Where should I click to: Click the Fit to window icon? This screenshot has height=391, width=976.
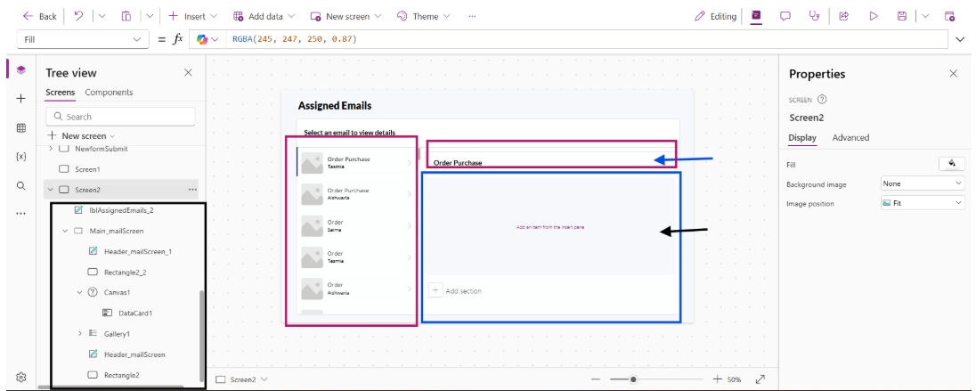coord(760,379)
